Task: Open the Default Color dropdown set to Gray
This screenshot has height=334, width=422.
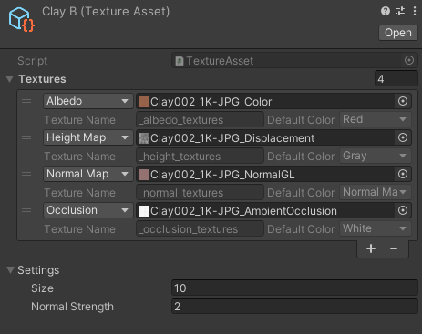Action: click(376, 156)
